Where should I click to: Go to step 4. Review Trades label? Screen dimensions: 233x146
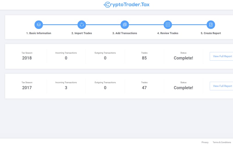pos(168,33)
